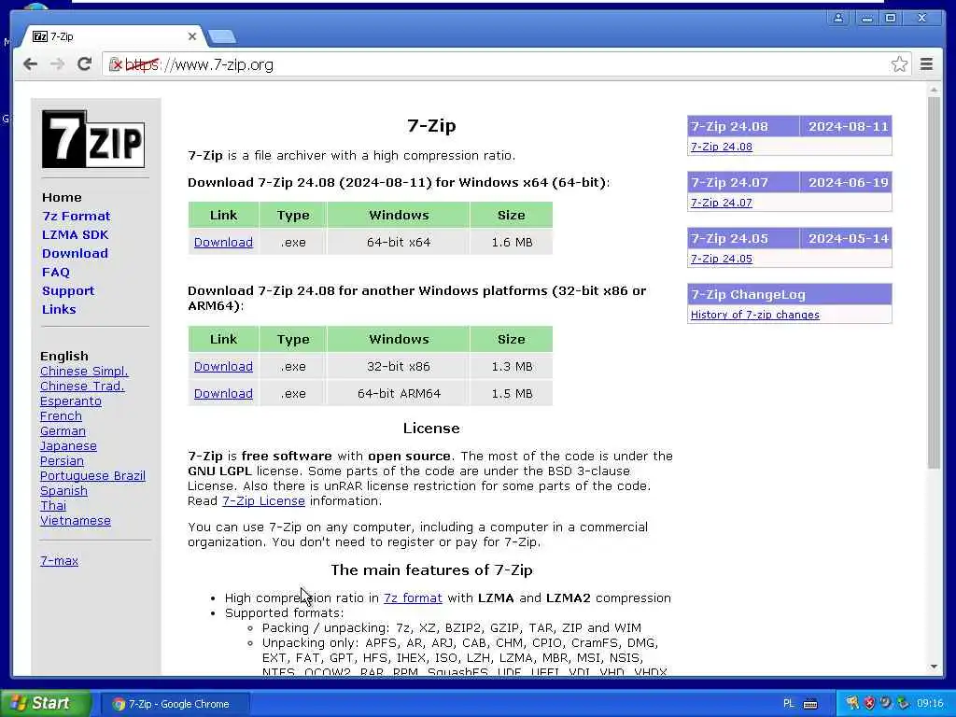
Task: Open the FAQ page
Action: point(55,272)
